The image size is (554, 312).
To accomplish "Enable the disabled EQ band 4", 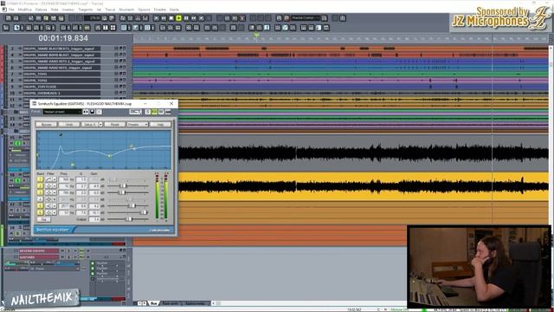I will [x=40, y=199].
